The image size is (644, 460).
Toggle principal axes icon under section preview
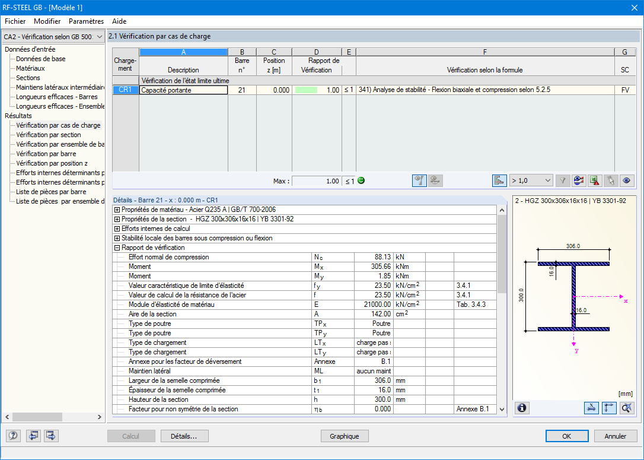609,408
